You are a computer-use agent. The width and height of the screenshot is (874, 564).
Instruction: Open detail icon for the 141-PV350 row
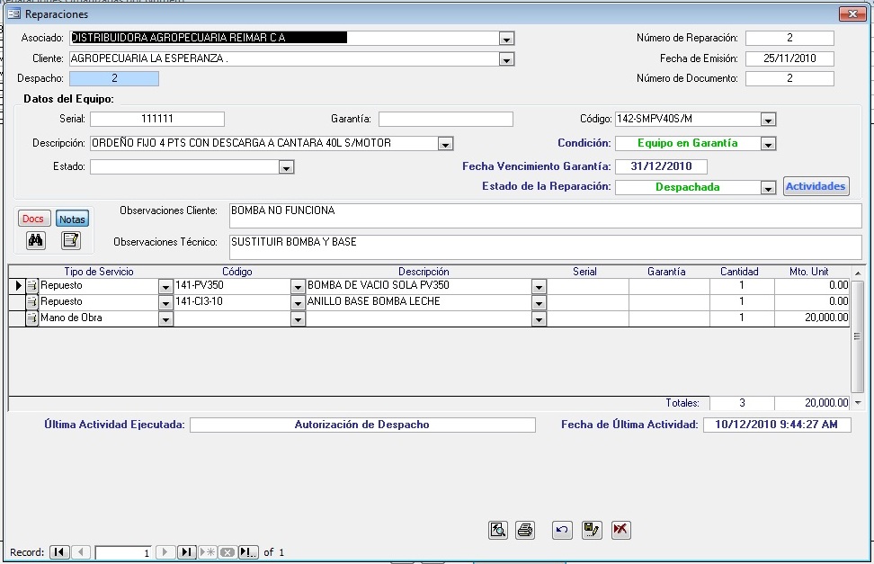31,286
